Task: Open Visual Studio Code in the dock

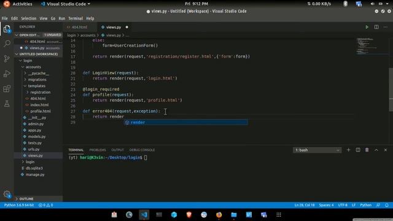Action: click(144, 215)
